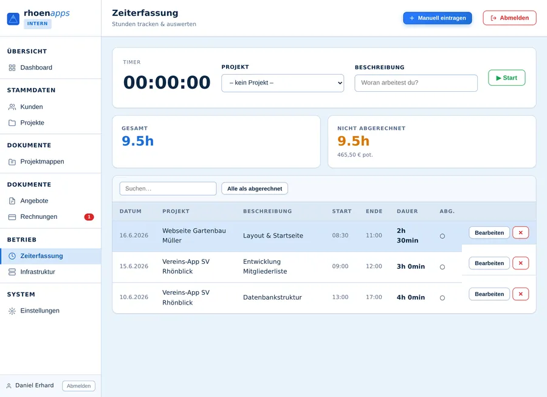This screenshot has height=397, width=547.
Task: Click the 00:00:00 timer display
Action: coord(167,83)
